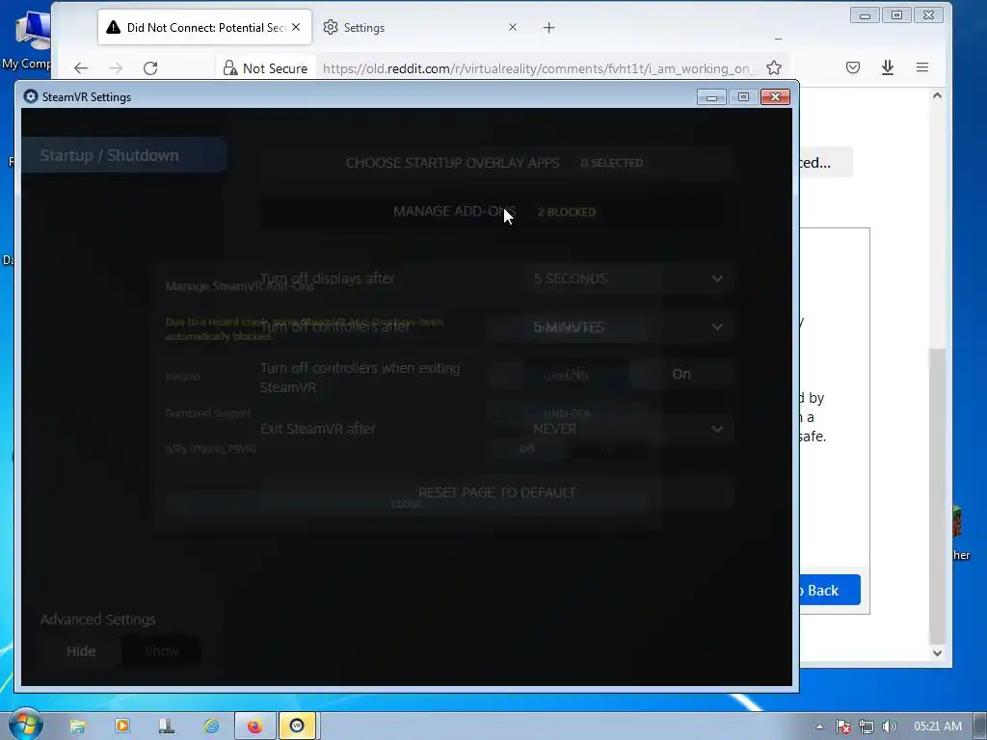Click the volume speaker tray icon

(889, 727)
